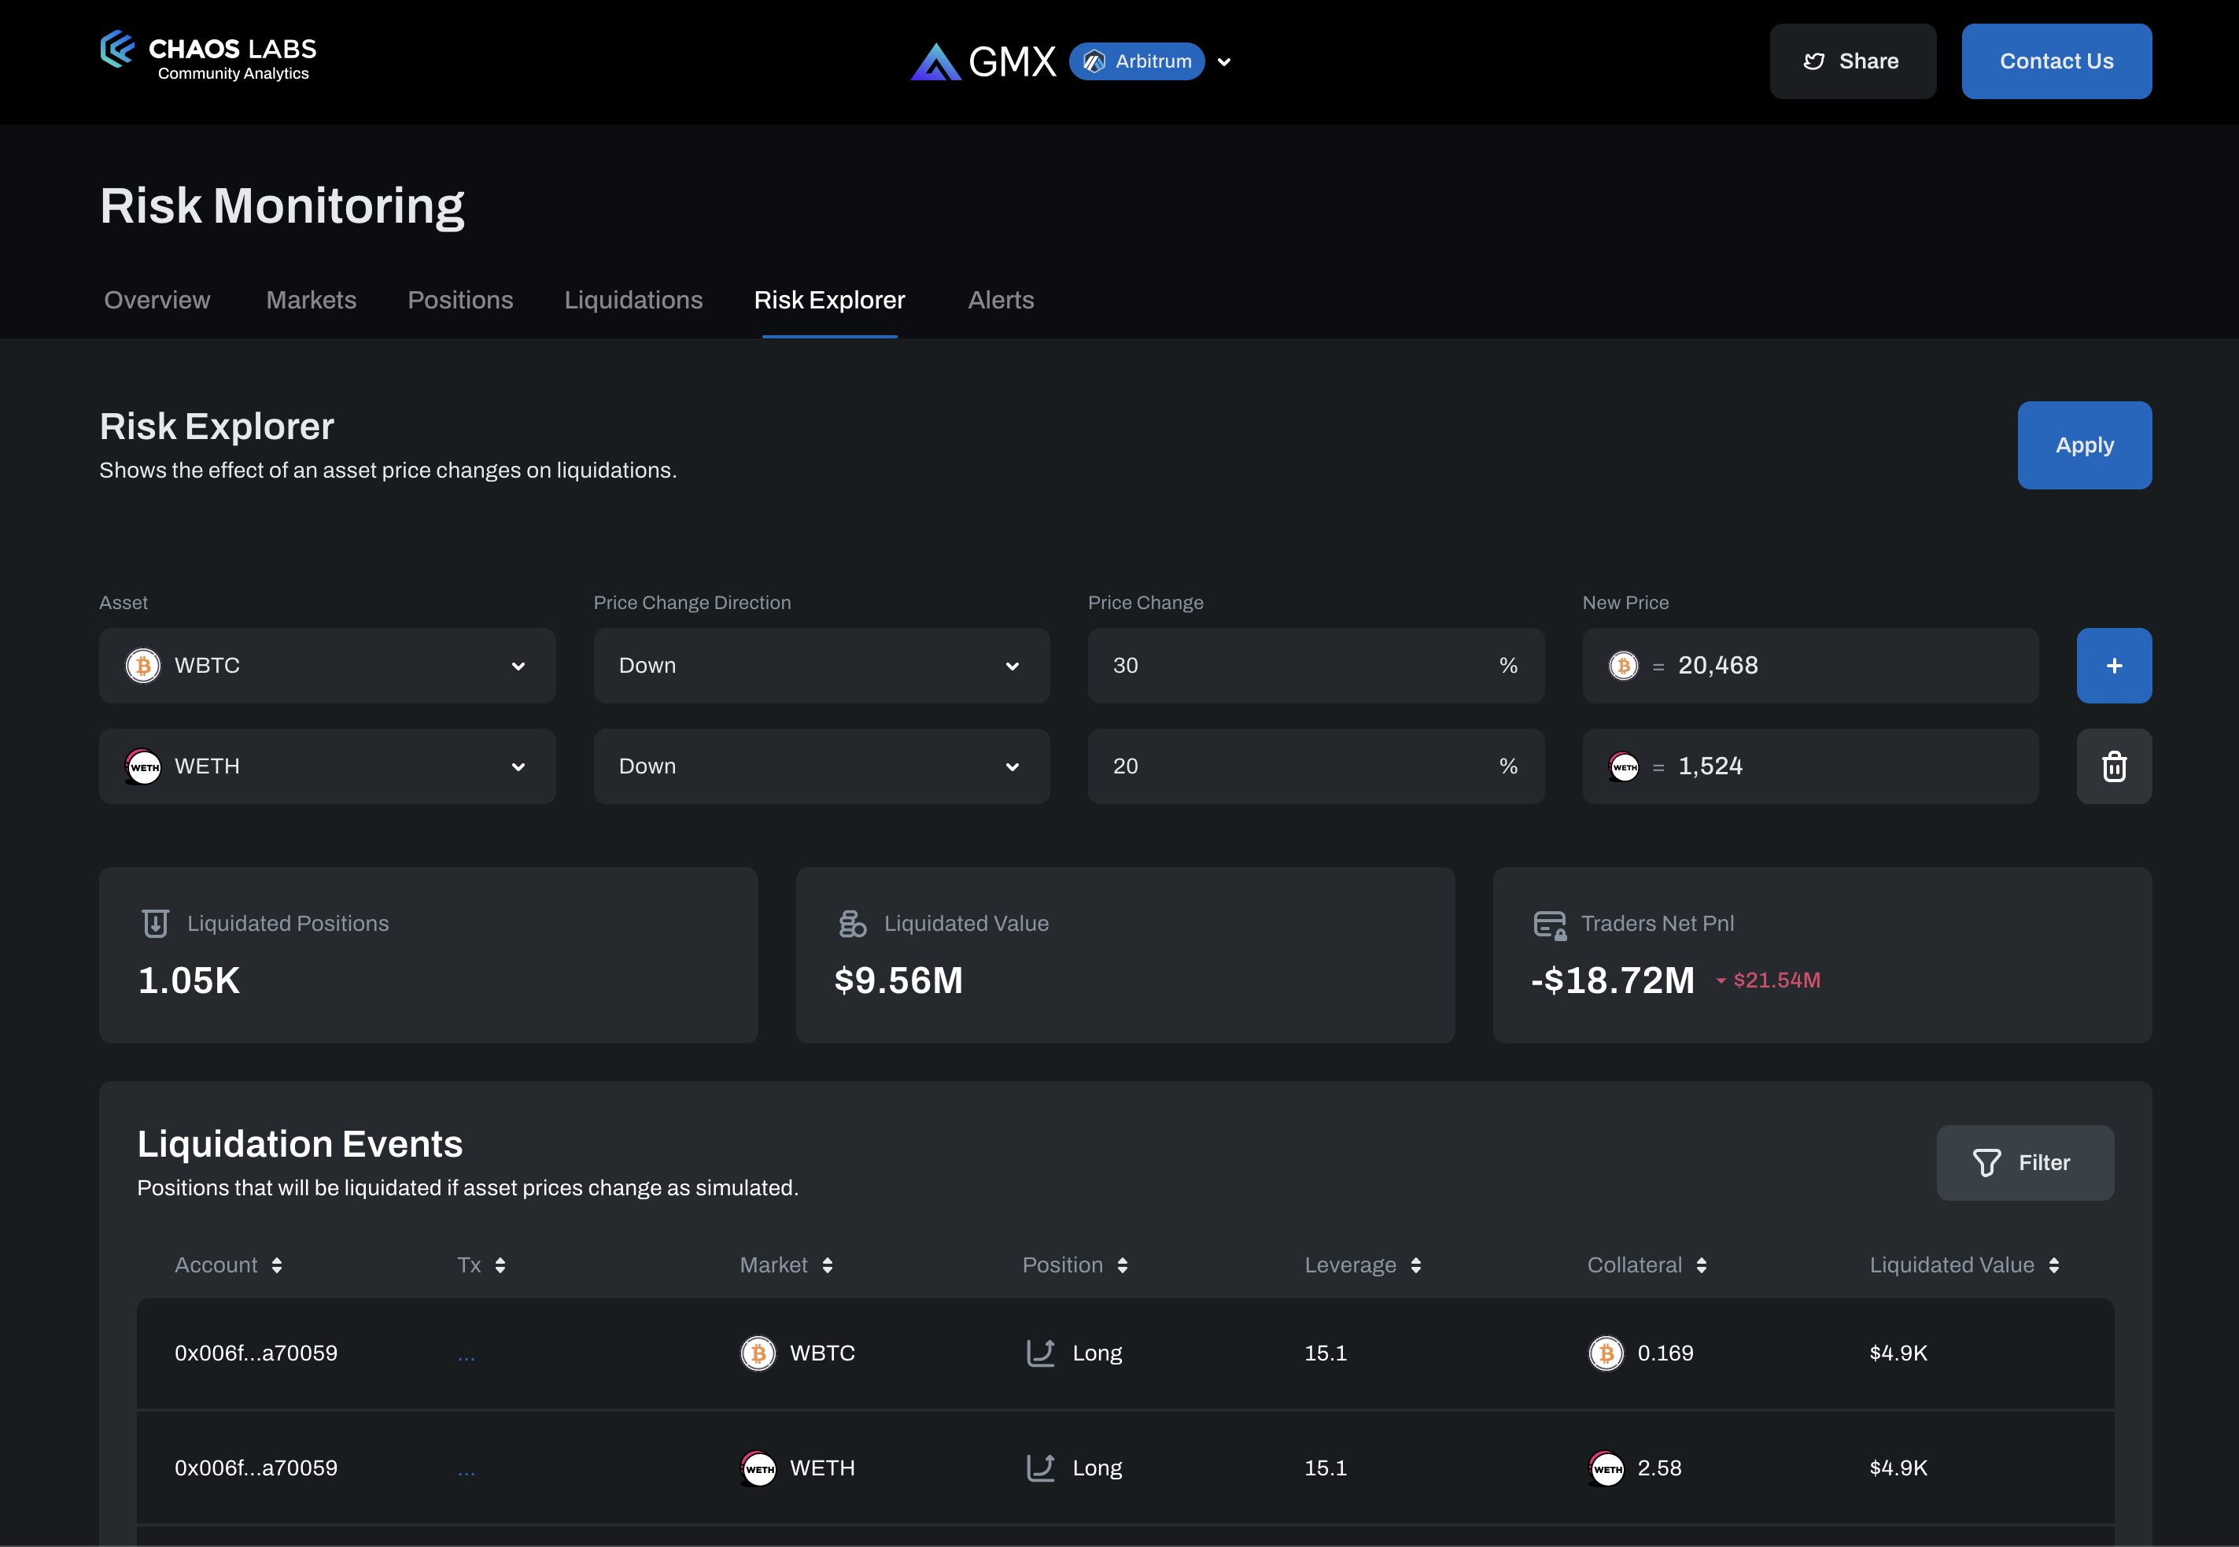
Task: Sort table by Collateral arrows
Action: pos(1702,1266)
